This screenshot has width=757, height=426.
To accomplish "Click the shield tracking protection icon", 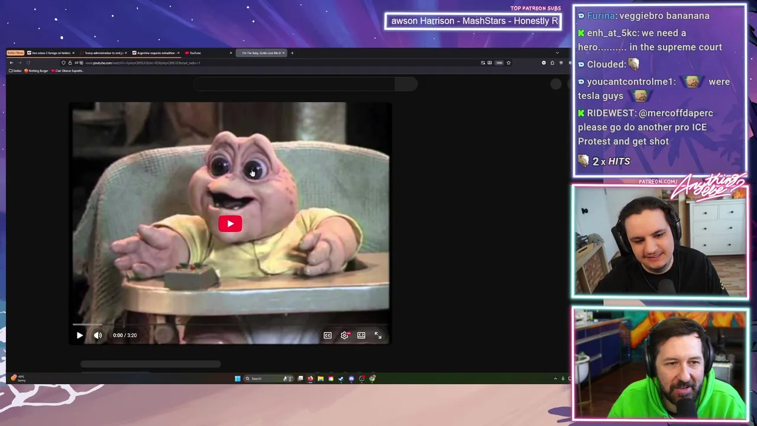I will (63, 63).
